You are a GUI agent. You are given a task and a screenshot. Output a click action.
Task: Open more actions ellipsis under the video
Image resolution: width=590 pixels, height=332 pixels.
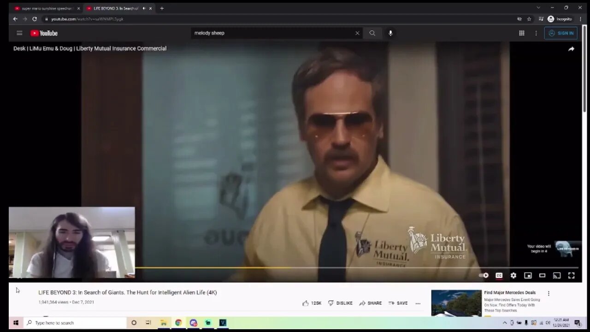(418, 303)
